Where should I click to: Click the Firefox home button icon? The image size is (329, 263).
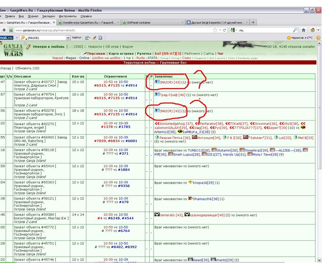[304, 30]
